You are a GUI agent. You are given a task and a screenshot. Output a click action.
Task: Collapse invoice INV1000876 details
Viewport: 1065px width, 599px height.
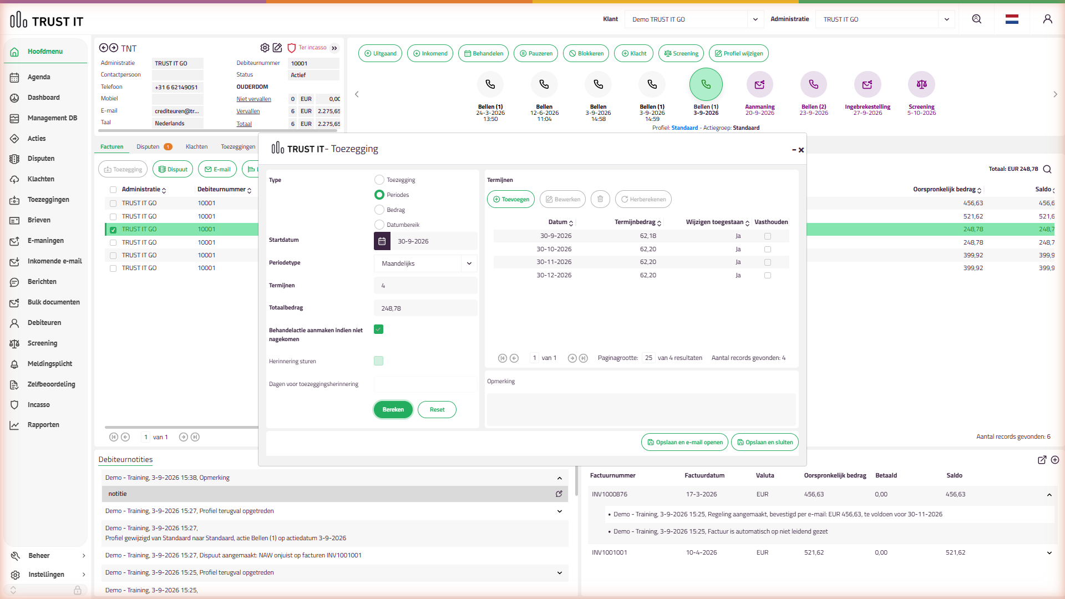pos(1049,495)
